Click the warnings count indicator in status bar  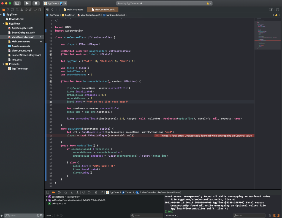pos(209,3)
